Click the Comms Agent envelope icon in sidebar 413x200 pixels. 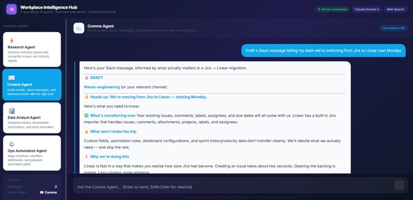point(11,78)
